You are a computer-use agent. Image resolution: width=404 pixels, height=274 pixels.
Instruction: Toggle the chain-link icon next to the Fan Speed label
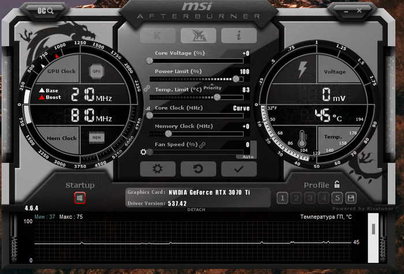pos(203,145)
